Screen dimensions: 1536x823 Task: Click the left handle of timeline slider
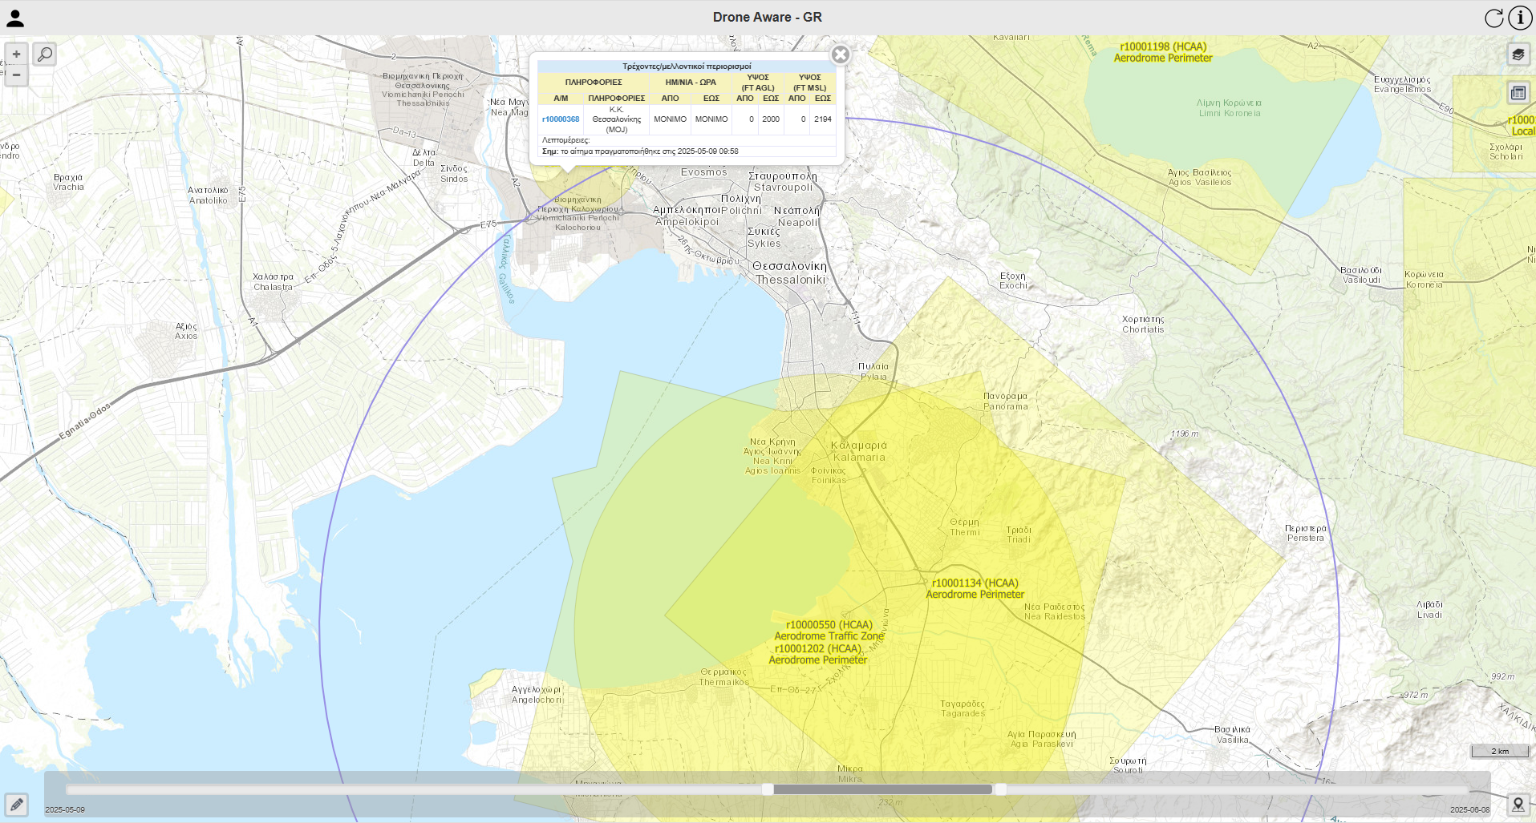pos(768,789)
